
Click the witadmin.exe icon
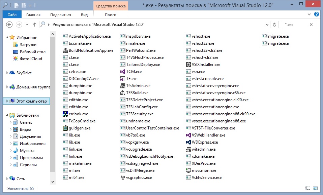click(188, 149)
